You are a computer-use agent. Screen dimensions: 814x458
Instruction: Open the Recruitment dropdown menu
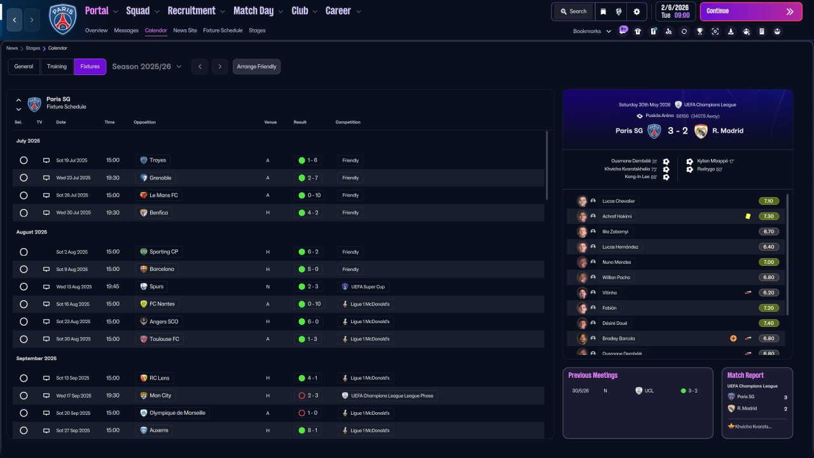pos(197,11)
